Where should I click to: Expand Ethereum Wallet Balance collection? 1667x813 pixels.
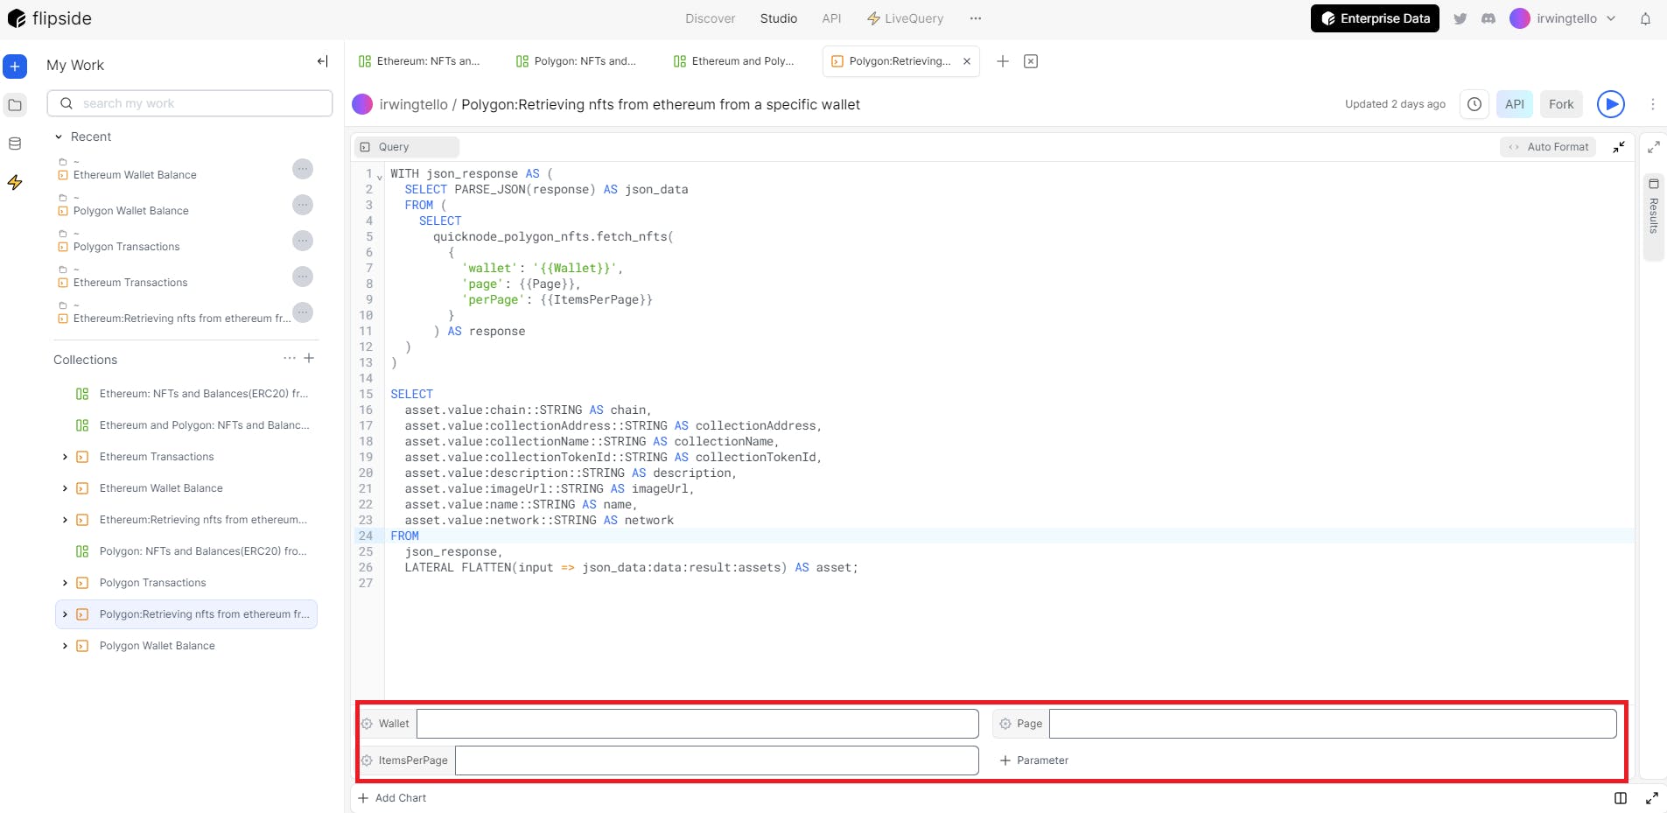point(65,488)
